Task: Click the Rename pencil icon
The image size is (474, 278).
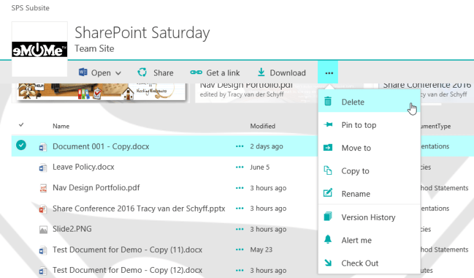Action: coord(328,194)
